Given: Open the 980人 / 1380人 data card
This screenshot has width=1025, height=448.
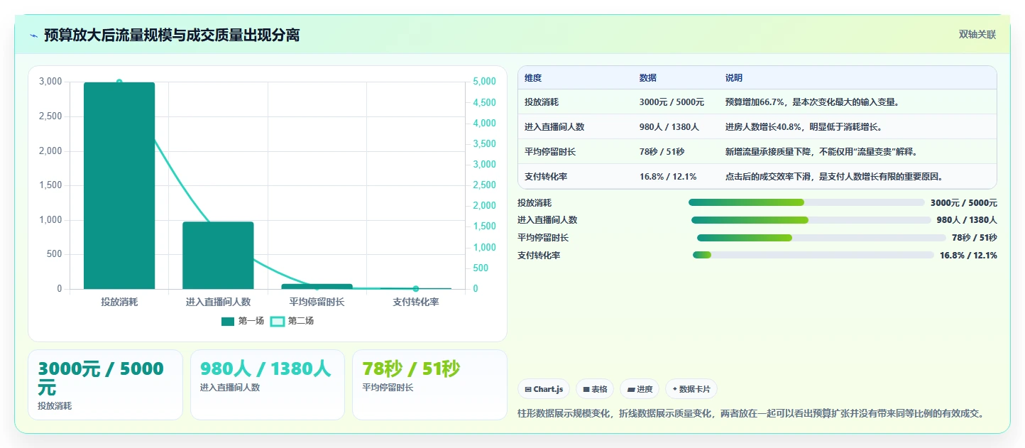Looking at the screenshot, I should tap(268, 385).
